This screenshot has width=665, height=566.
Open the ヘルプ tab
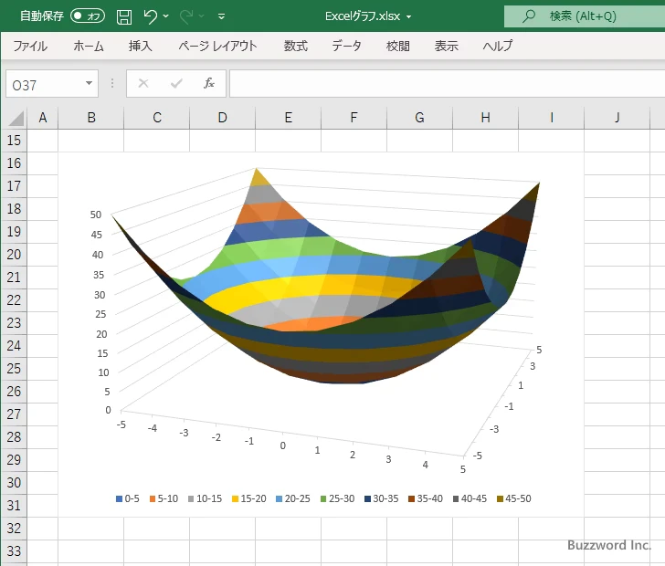click(x=498, y=46)
